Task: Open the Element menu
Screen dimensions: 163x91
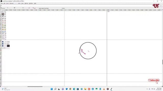Action: tap(11, 3)
